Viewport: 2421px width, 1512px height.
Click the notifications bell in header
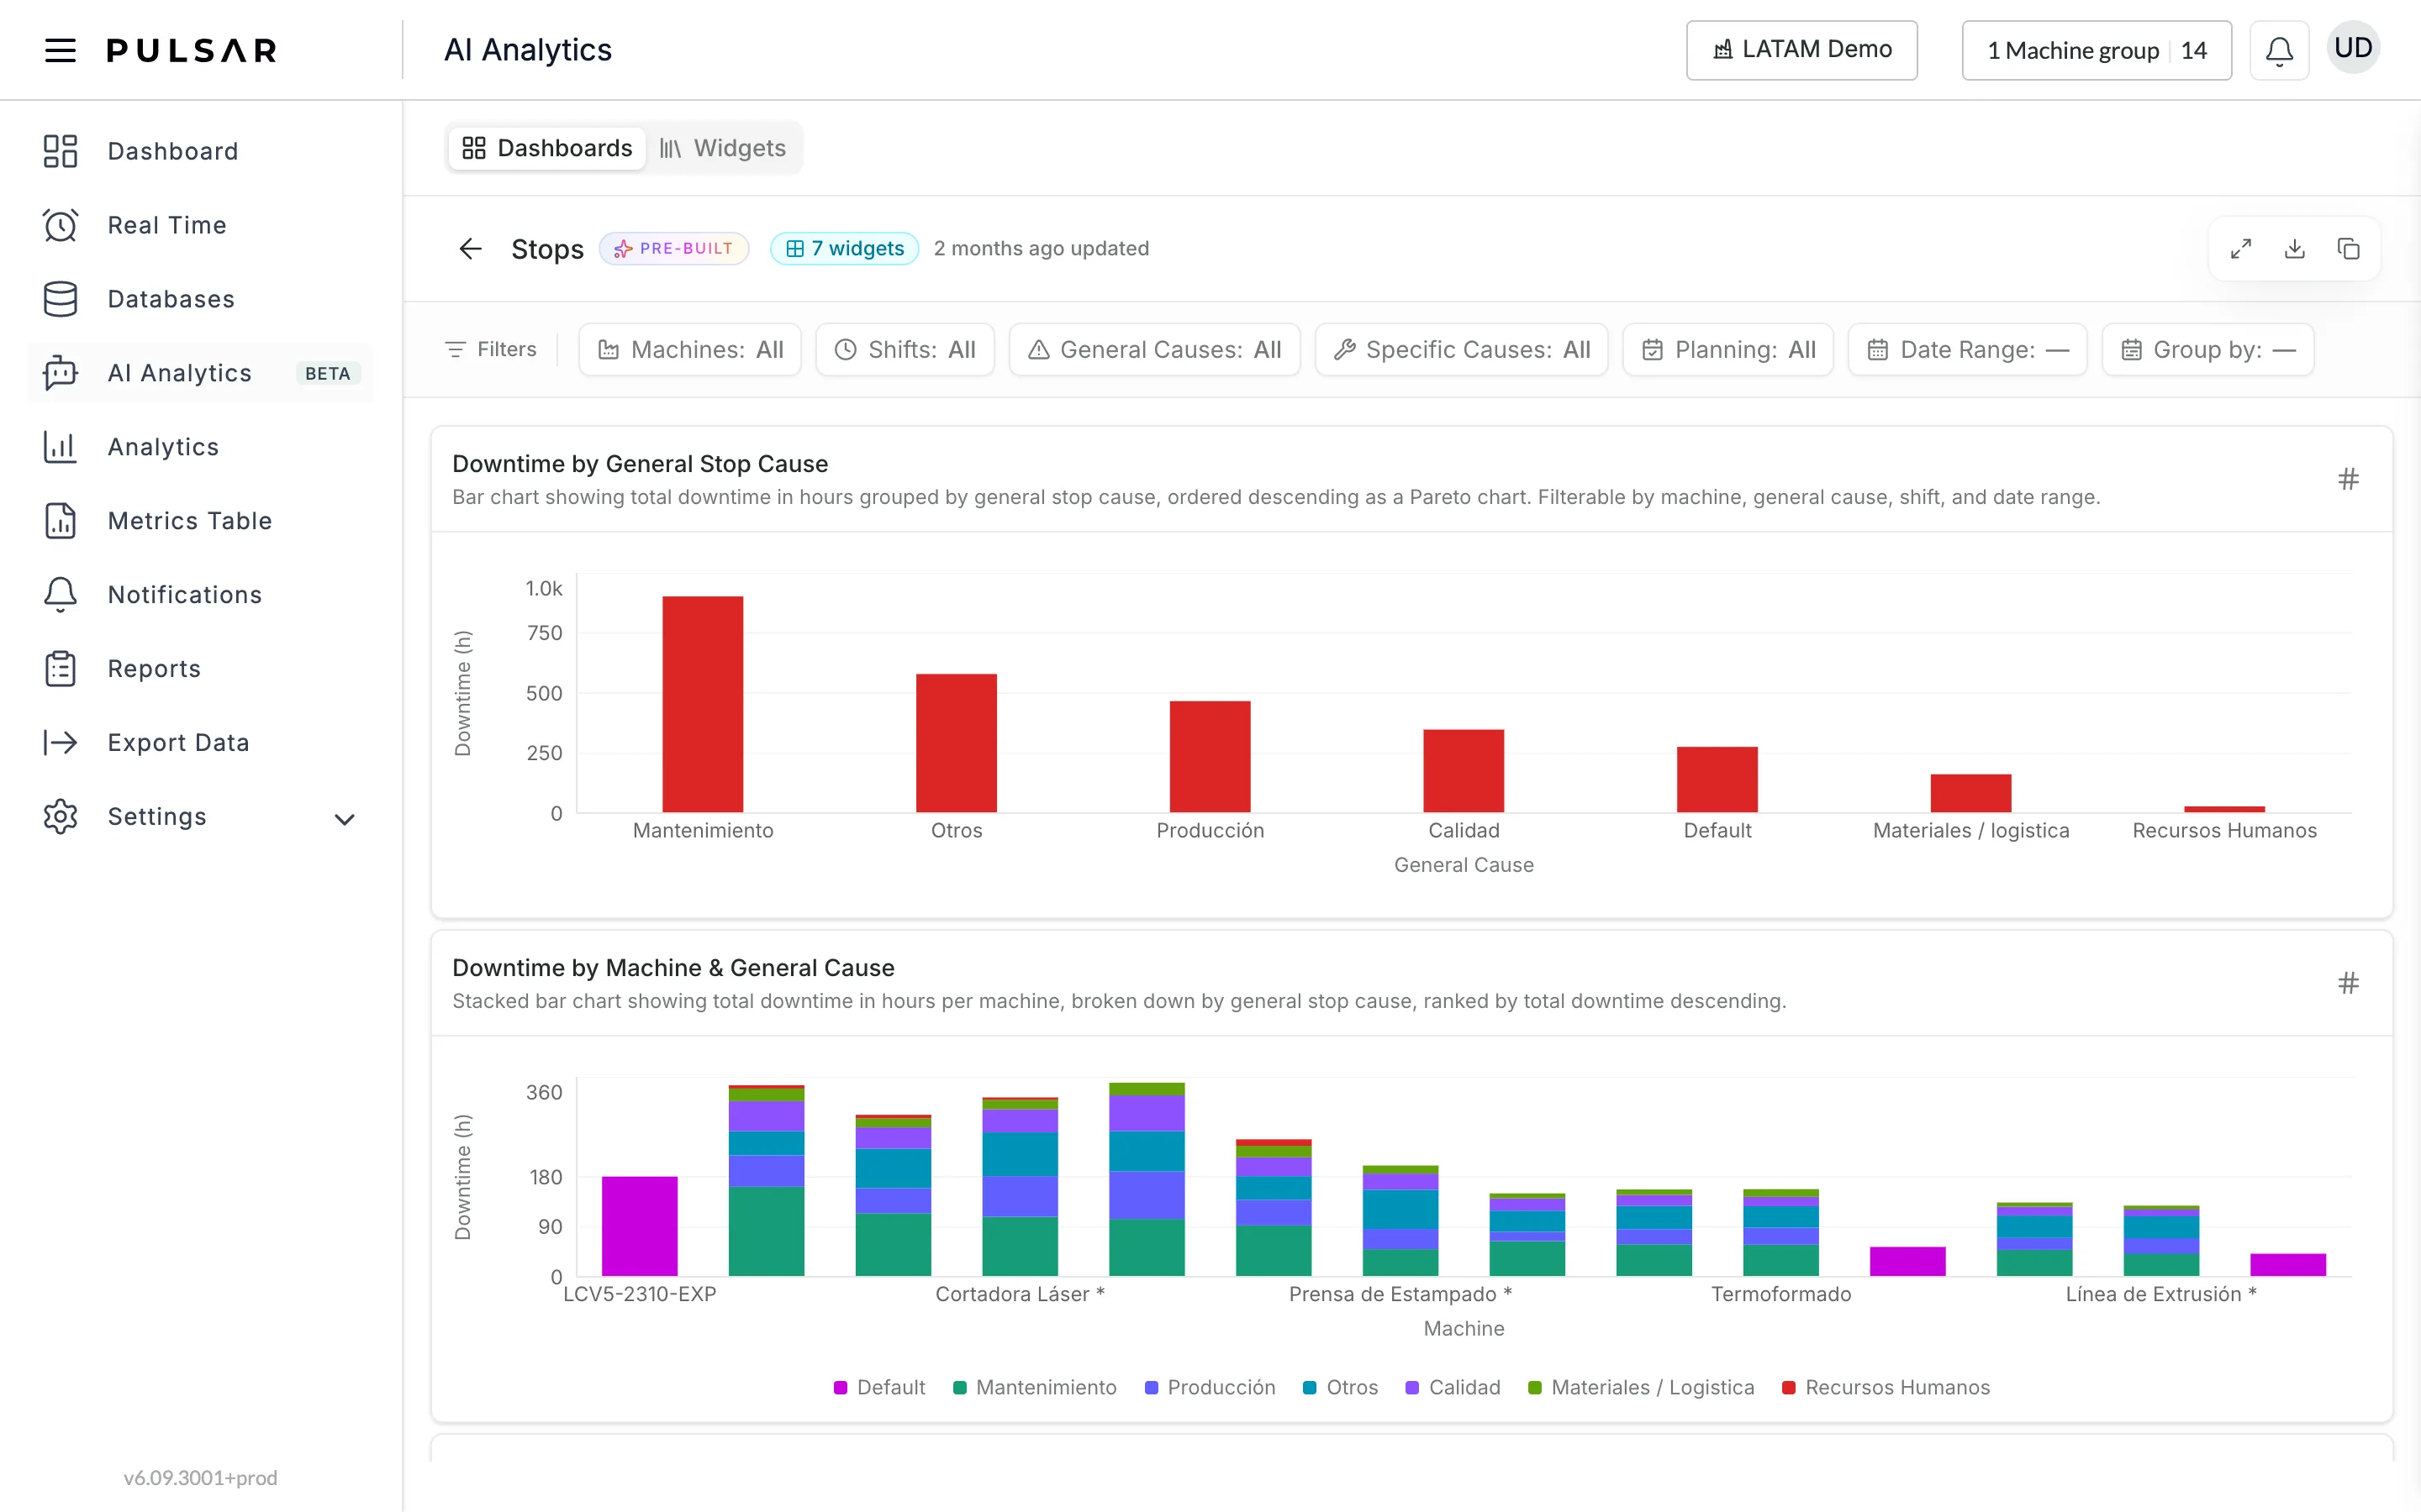click(x=2279, y=50)
